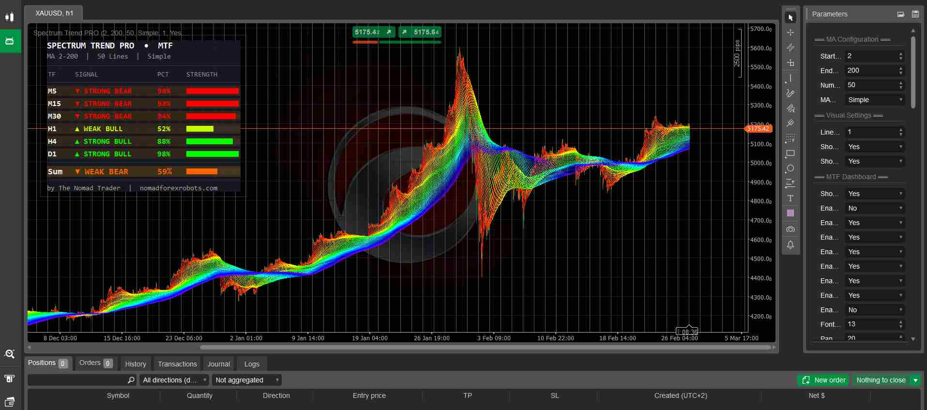
Task: Take a chart snapshot with the camera icon
Action: (790, 229)
